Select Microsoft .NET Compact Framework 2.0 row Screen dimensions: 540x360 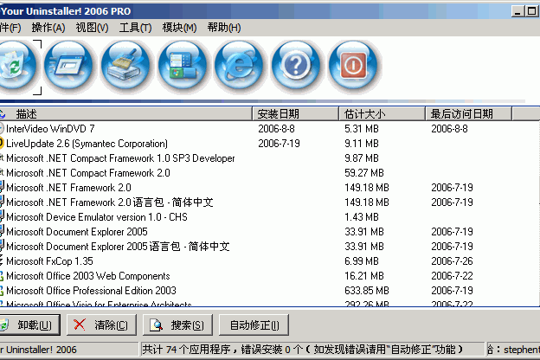coord(88,173)
